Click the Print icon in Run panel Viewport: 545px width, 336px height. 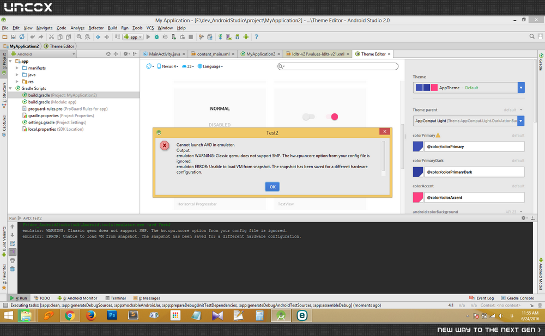click(13, 260)
